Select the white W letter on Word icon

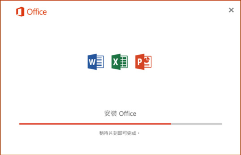(x=92, y=62)
